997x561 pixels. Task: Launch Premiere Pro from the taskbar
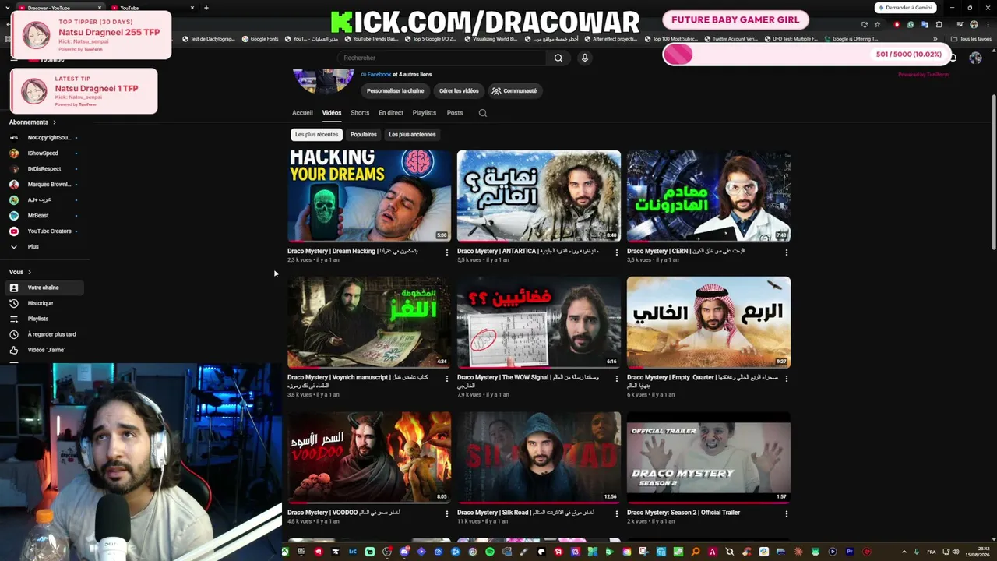[850, 552]
